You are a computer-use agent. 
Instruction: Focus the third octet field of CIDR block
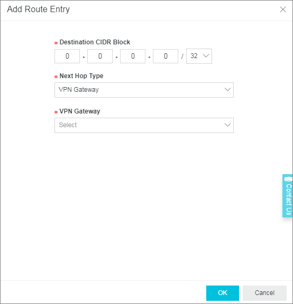pyautogui.click(x=133, y=56)
